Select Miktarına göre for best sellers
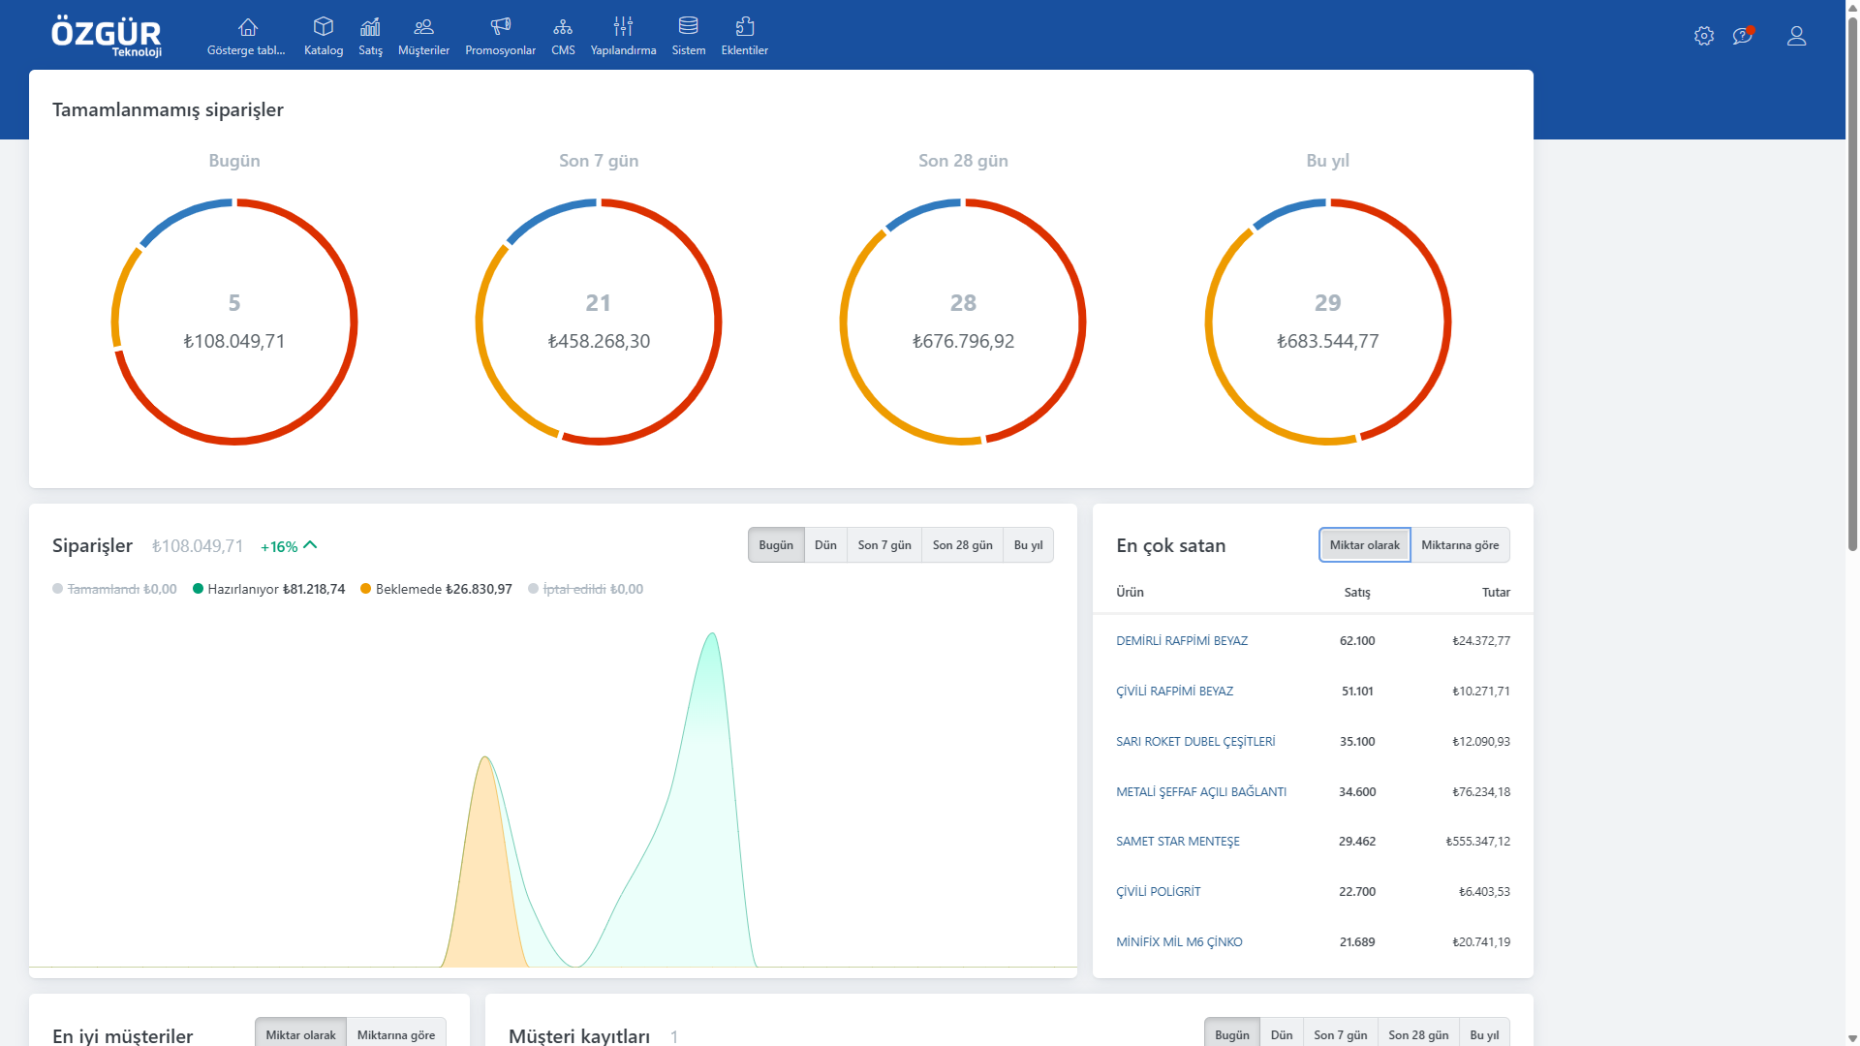Screen dimensions: 1860x1046 point(1459,545)
